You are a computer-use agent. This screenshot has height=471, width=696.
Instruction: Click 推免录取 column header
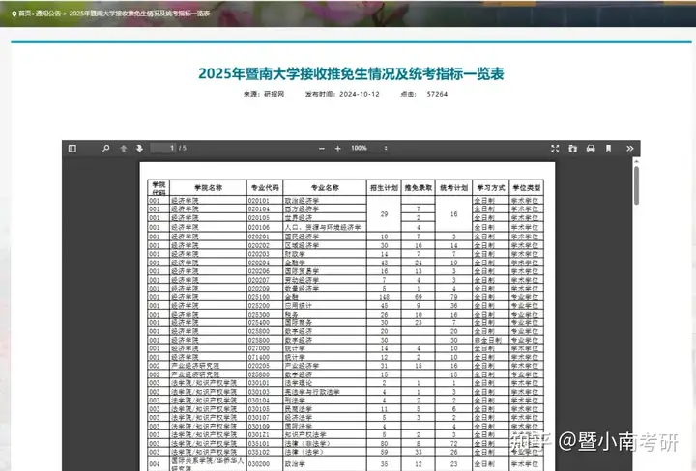point(419,188)
